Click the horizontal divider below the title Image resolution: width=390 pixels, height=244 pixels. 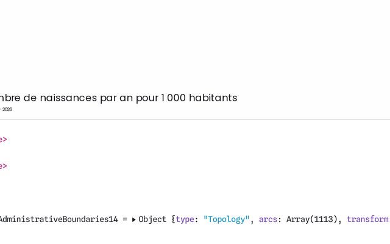[x=195, y=119]
